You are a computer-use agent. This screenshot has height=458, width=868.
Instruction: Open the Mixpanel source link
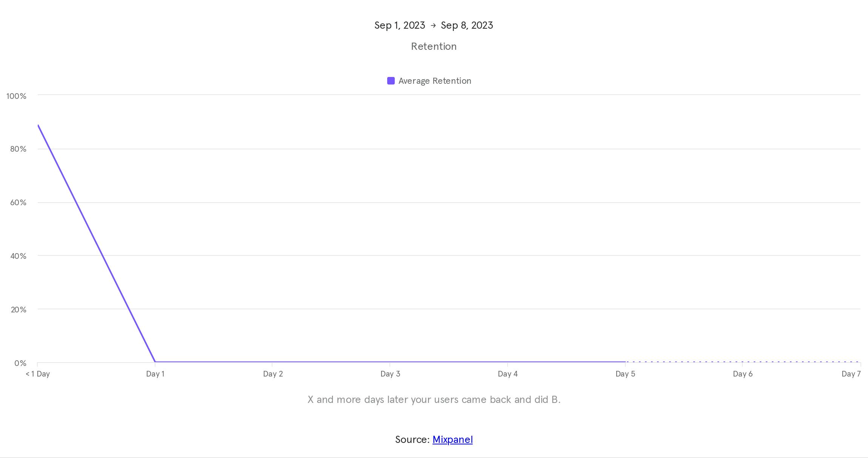452,440
